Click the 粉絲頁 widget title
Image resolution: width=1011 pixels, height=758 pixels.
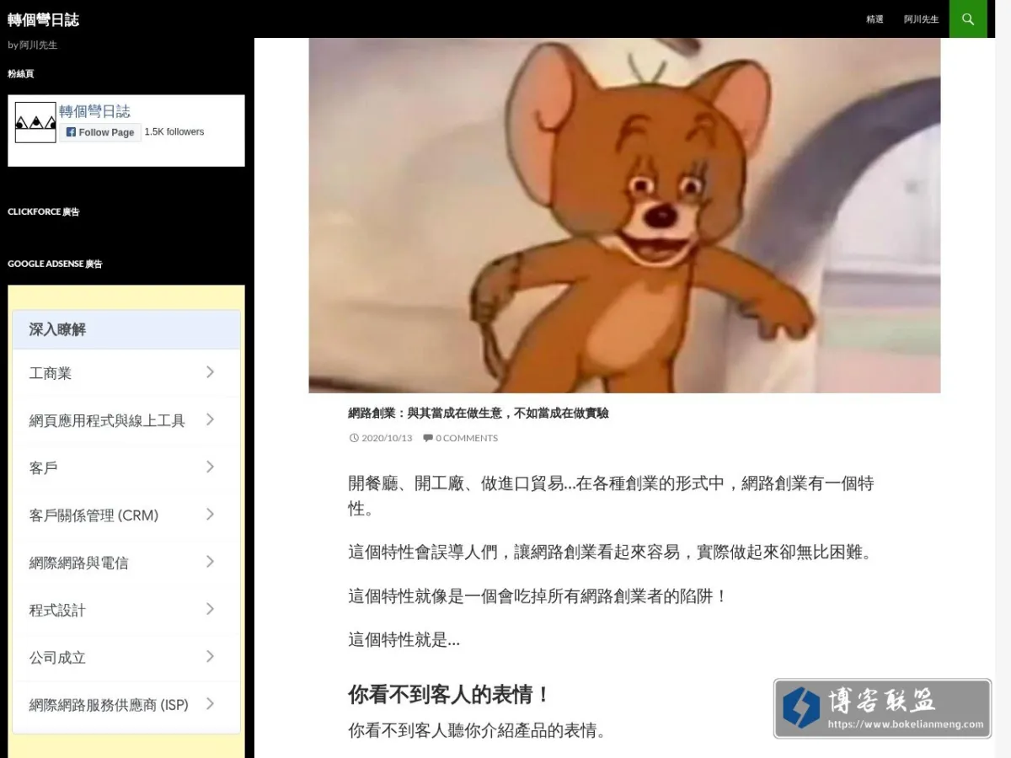(21, 73)
